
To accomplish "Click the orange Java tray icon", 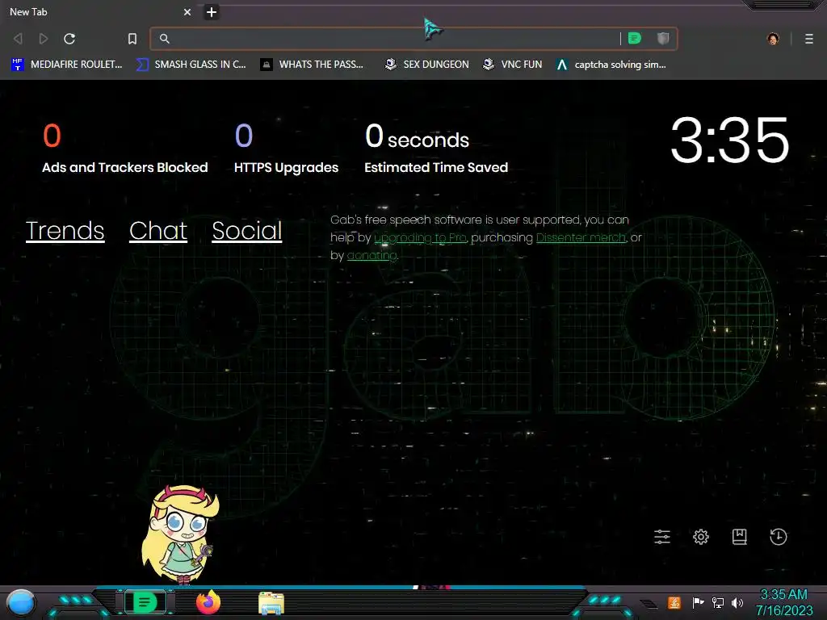I will click(x=674, y=602).
